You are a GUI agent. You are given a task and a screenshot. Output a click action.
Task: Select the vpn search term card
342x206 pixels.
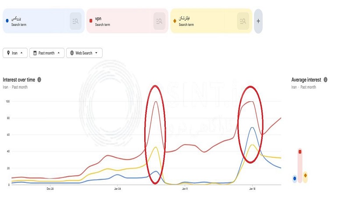pyautogui.click(x=128, y=21)
